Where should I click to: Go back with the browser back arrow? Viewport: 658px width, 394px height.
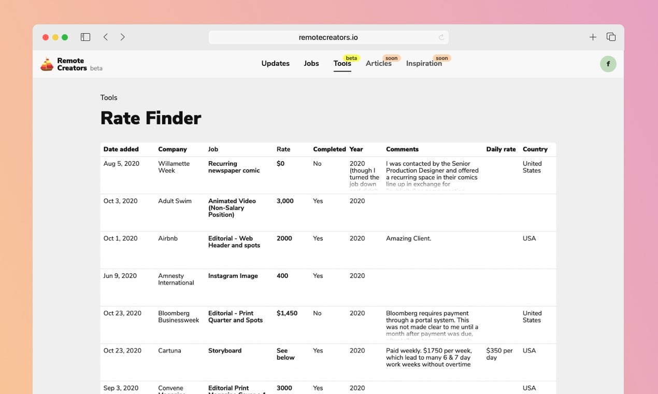pyautogui.click(x=106, y=37)
